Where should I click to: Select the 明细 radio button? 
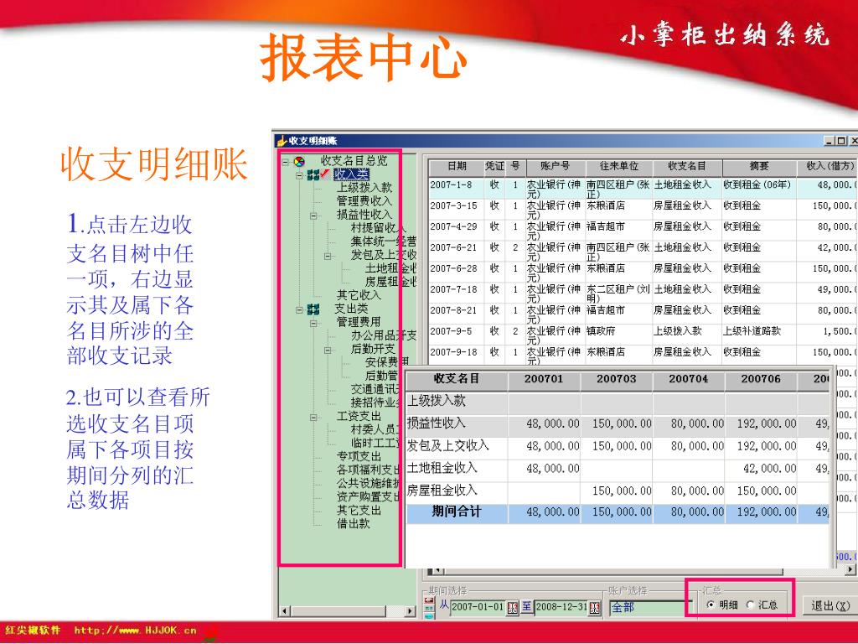pos(711,605)
